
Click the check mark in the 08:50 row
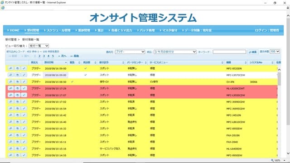point(72,81)
